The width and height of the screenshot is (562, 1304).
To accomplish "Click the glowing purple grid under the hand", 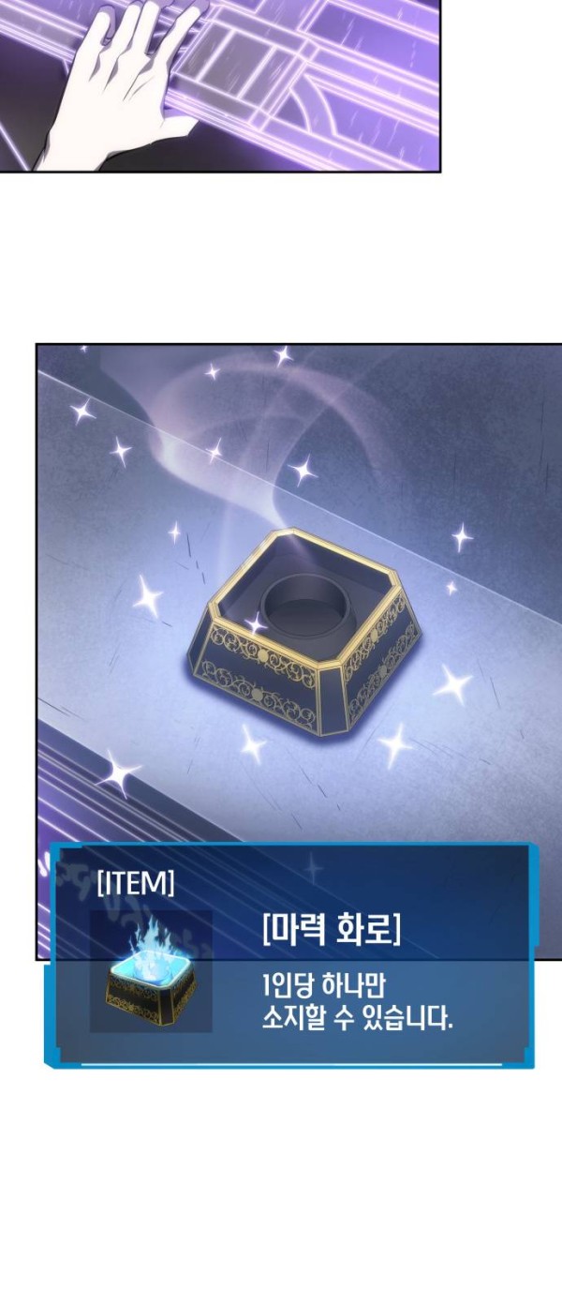I will (x=309, y=84).
